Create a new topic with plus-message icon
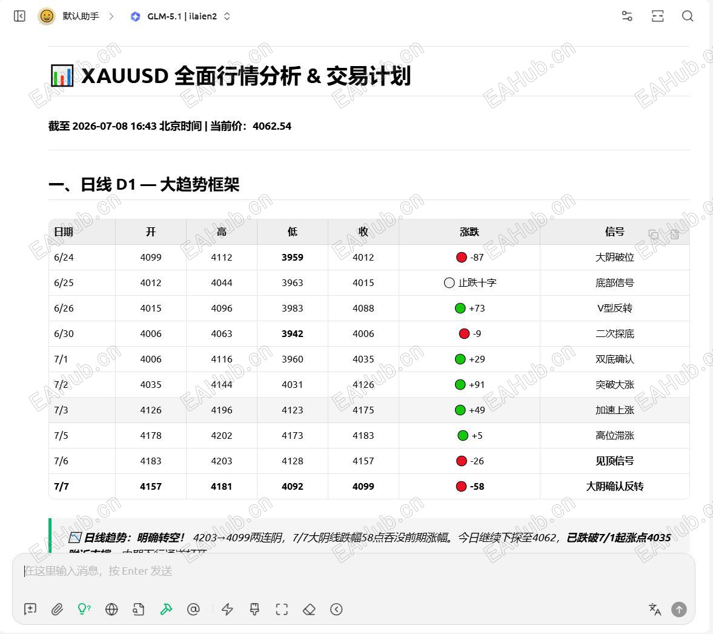The height and width of the screenshot is (634, 713). point(30,609)
